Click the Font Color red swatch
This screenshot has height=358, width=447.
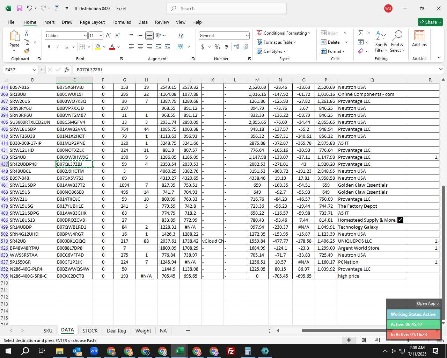click(112, 46)
